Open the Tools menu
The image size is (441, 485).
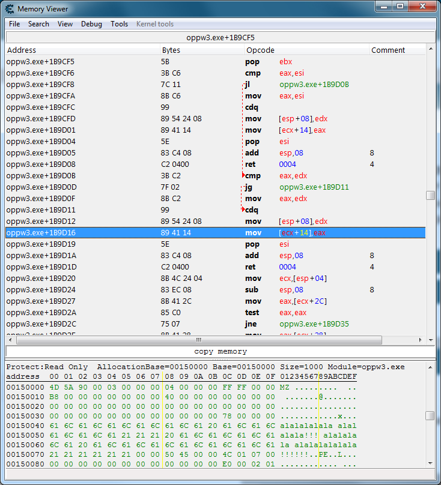(119, 24)
